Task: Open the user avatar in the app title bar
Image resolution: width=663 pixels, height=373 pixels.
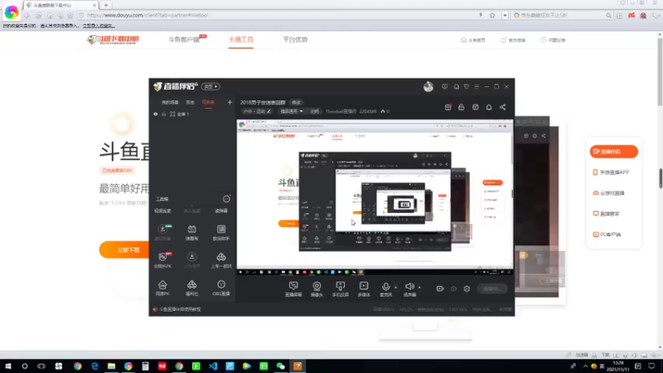Action: [428, 87]
